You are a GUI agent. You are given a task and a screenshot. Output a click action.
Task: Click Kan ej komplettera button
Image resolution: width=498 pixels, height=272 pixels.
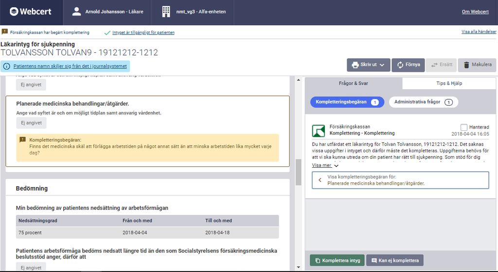395,260
